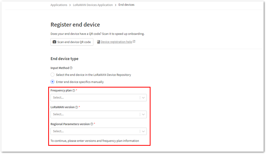Viewport: 266px width, 154px height.
Task: Click the label 'Enter end device specifics manually'
Action: pyautogui.click(x=80, y=82)
